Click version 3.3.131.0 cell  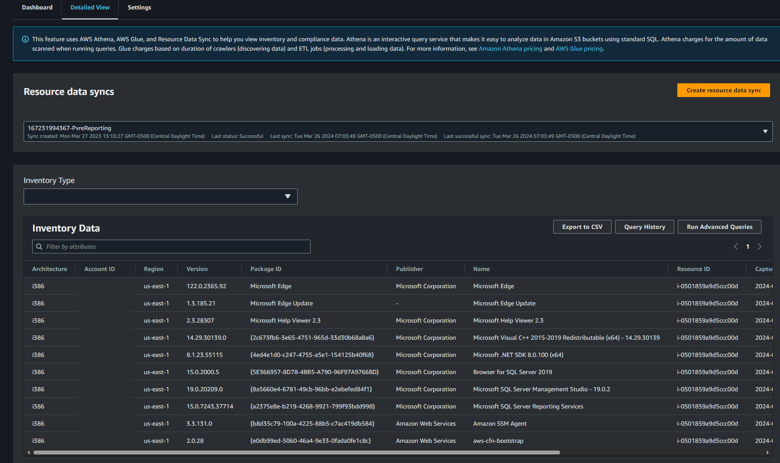pyautogui.click(x=199, y=423)
